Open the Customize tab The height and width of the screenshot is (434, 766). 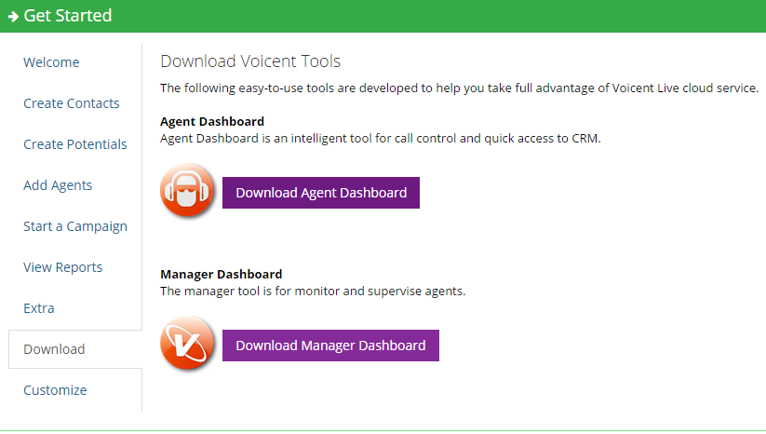55,390
